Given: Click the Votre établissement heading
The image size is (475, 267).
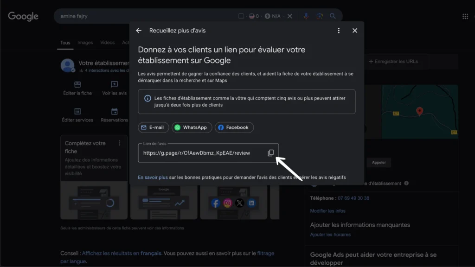Looking at the screenshot, I should tap(103, 63).
